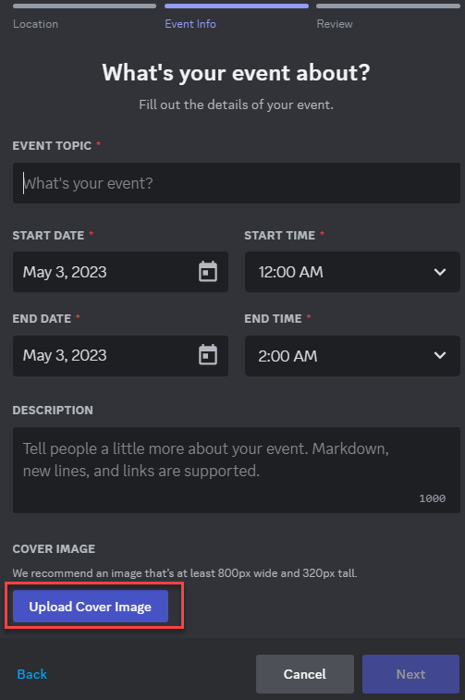Open the Start Date calendar icon

coord(207,272)
